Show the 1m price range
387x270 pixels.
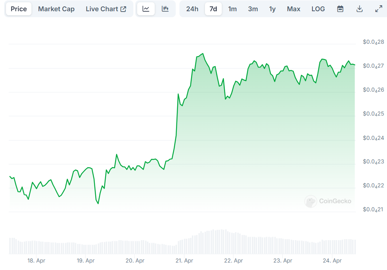pyautogui.click(x=232, y=9)
